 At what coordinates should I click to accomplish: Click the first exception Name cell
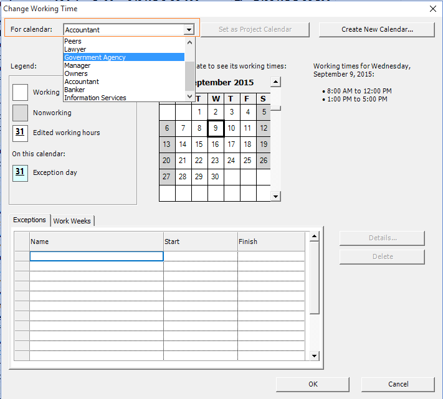click(97, 256)
